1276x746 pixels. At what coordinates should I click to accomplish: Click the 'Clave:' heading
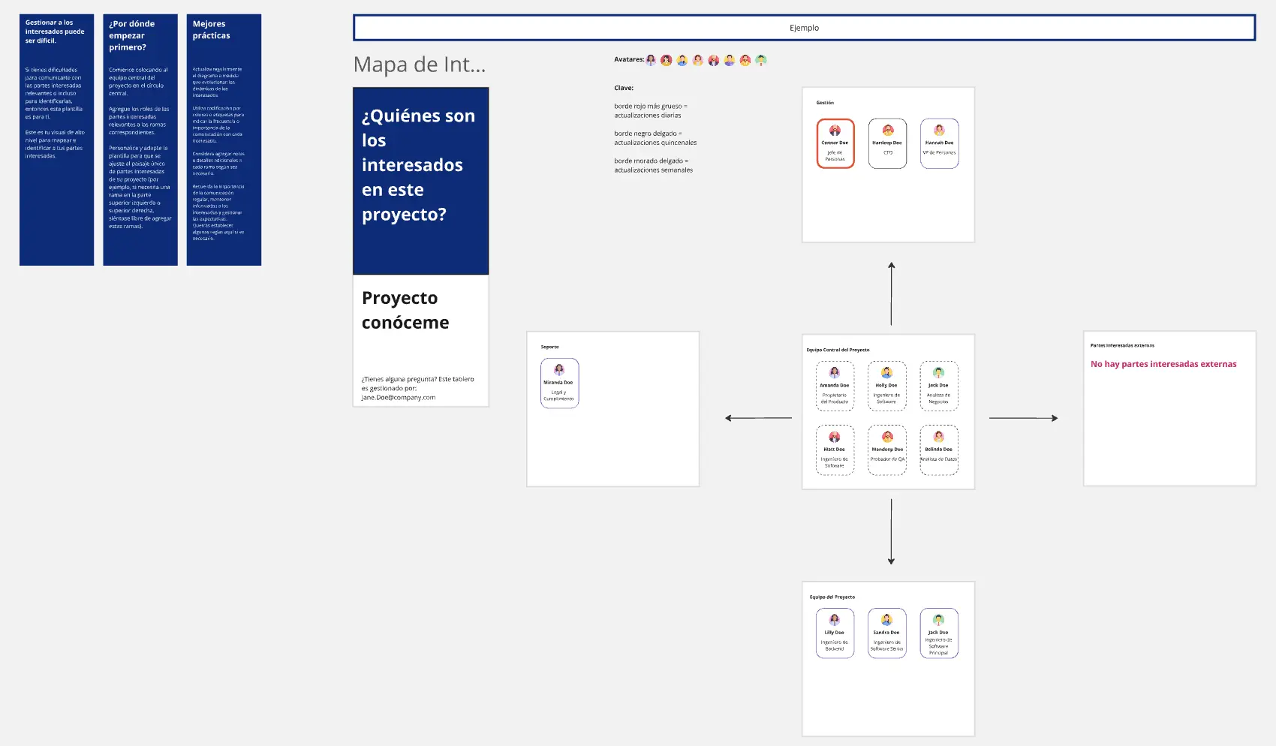click(624, 88)
